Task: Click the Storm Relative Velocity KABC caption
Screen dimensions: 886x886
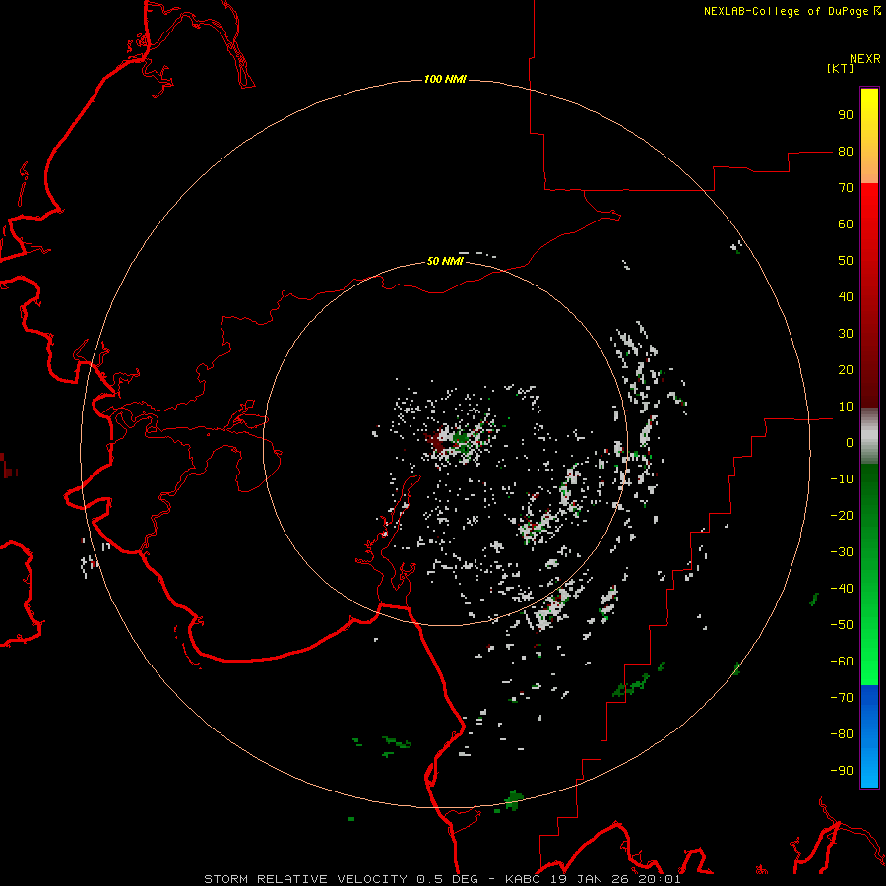Action: coord(442,879)
